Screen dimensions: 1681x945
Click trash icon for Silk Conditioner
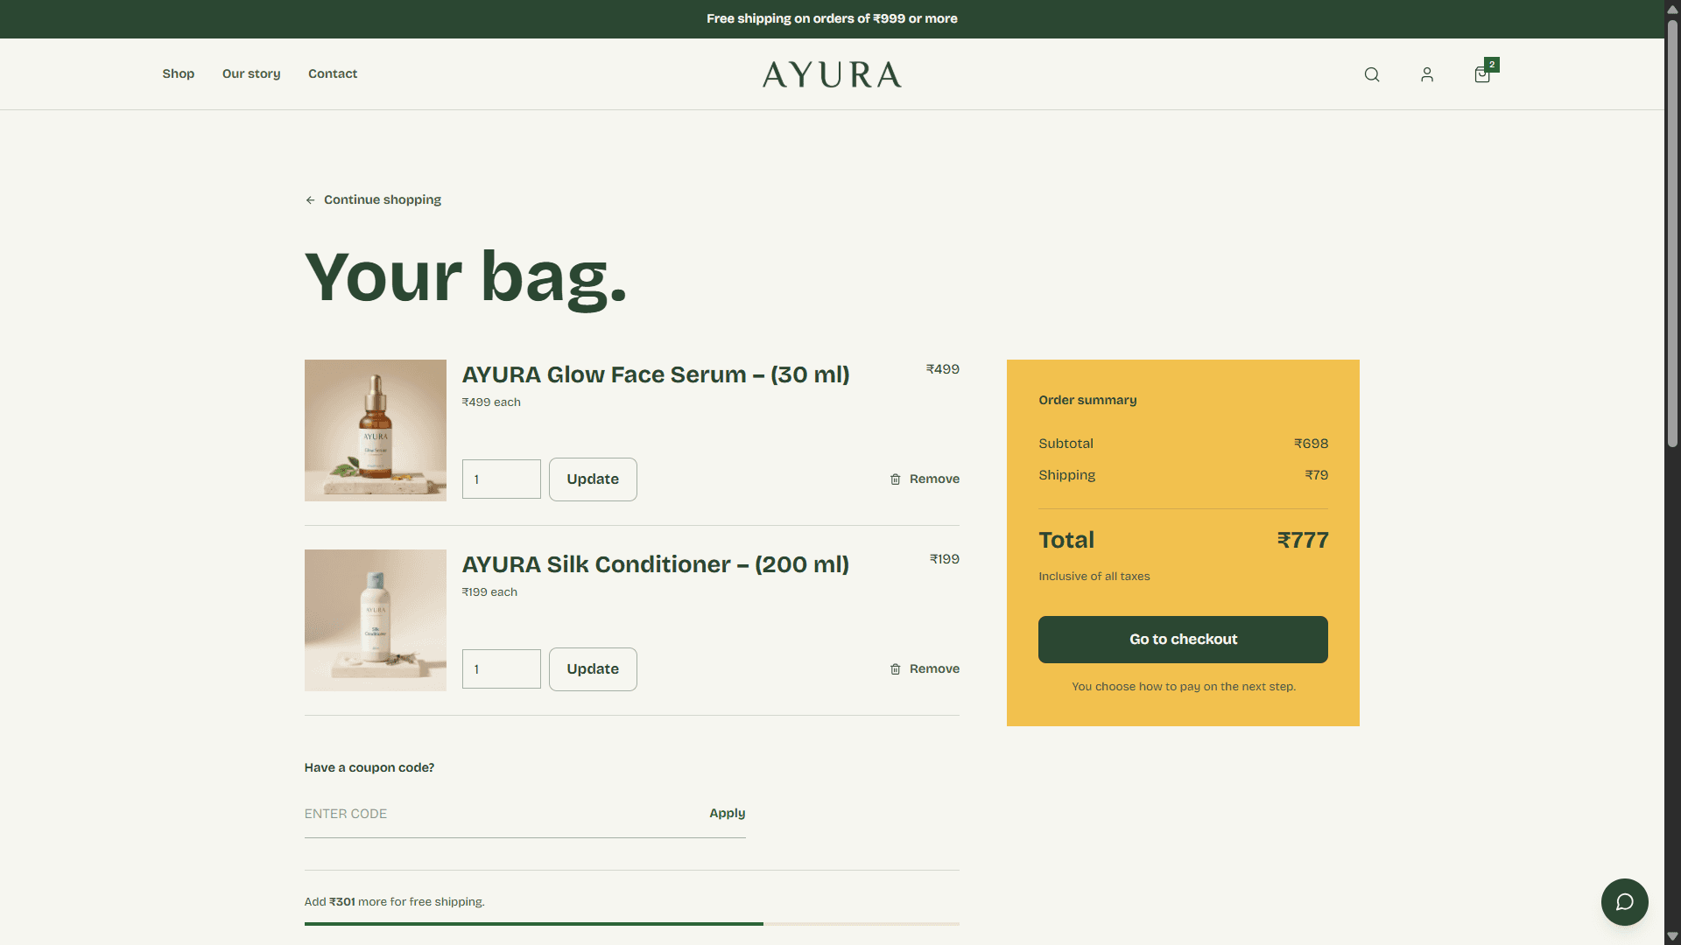point(895,669)
